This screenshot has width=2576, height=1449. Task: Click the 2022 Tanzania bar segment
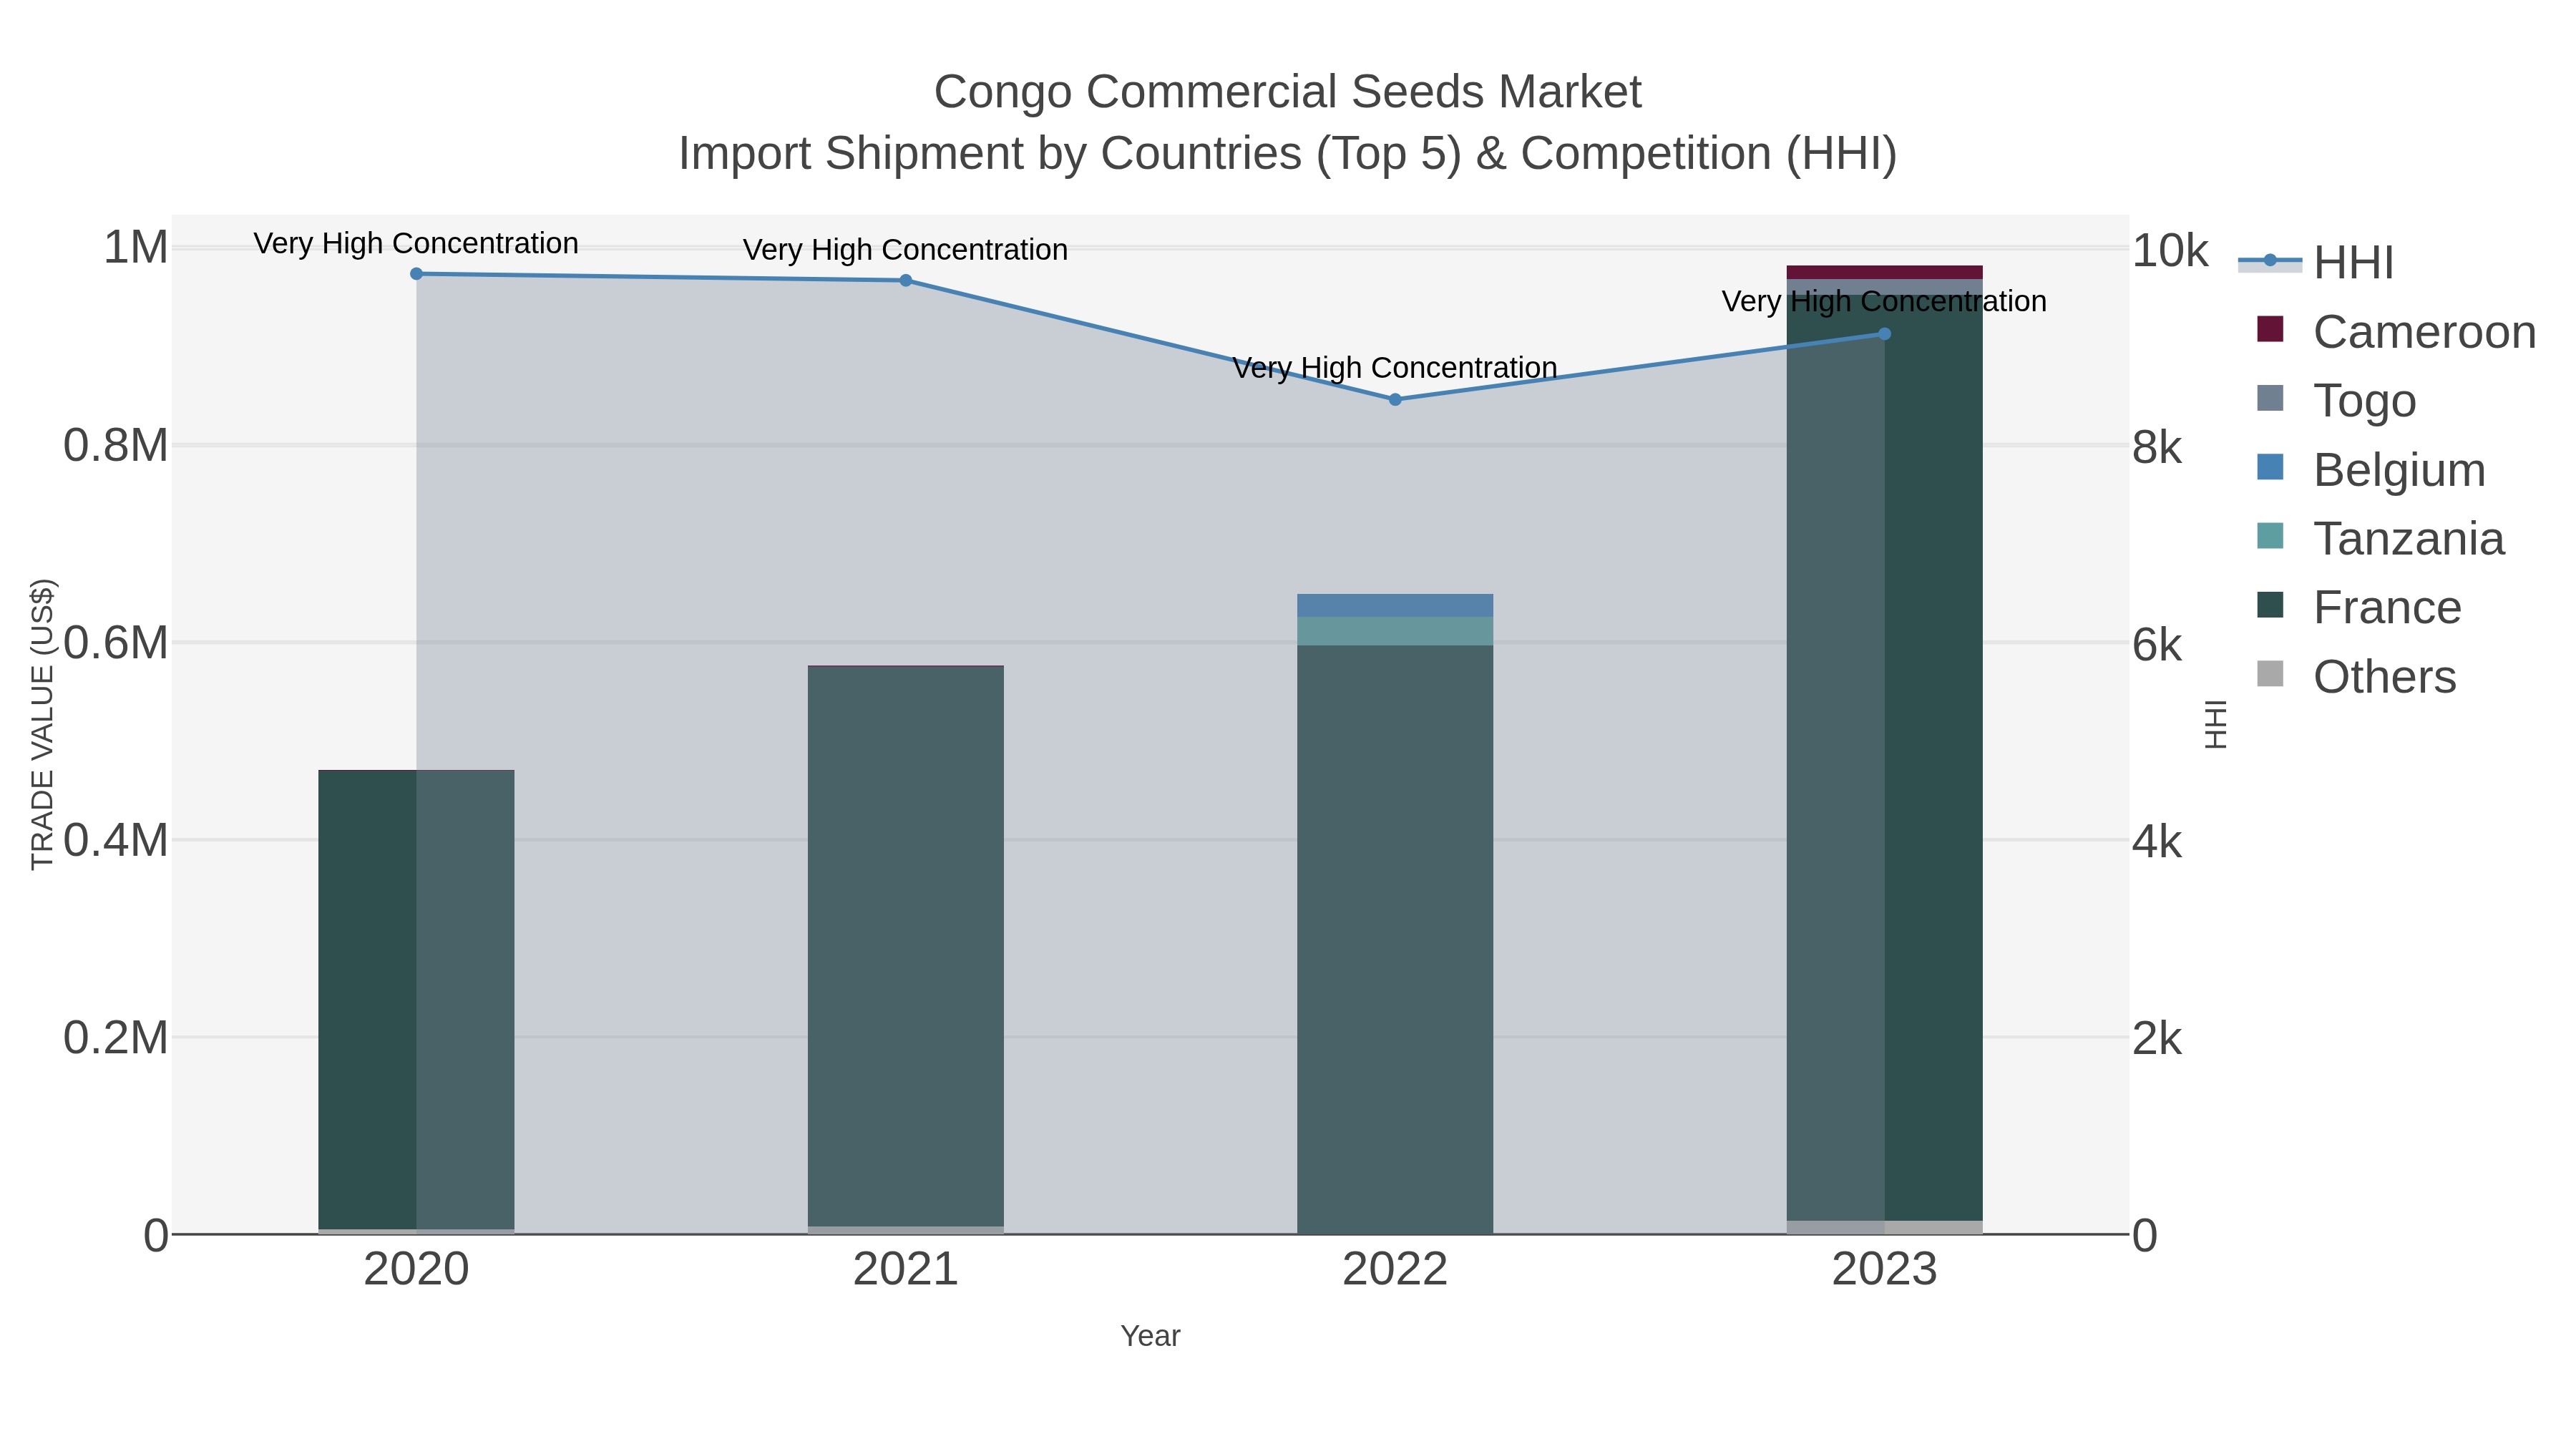[x=1395, y=632]
